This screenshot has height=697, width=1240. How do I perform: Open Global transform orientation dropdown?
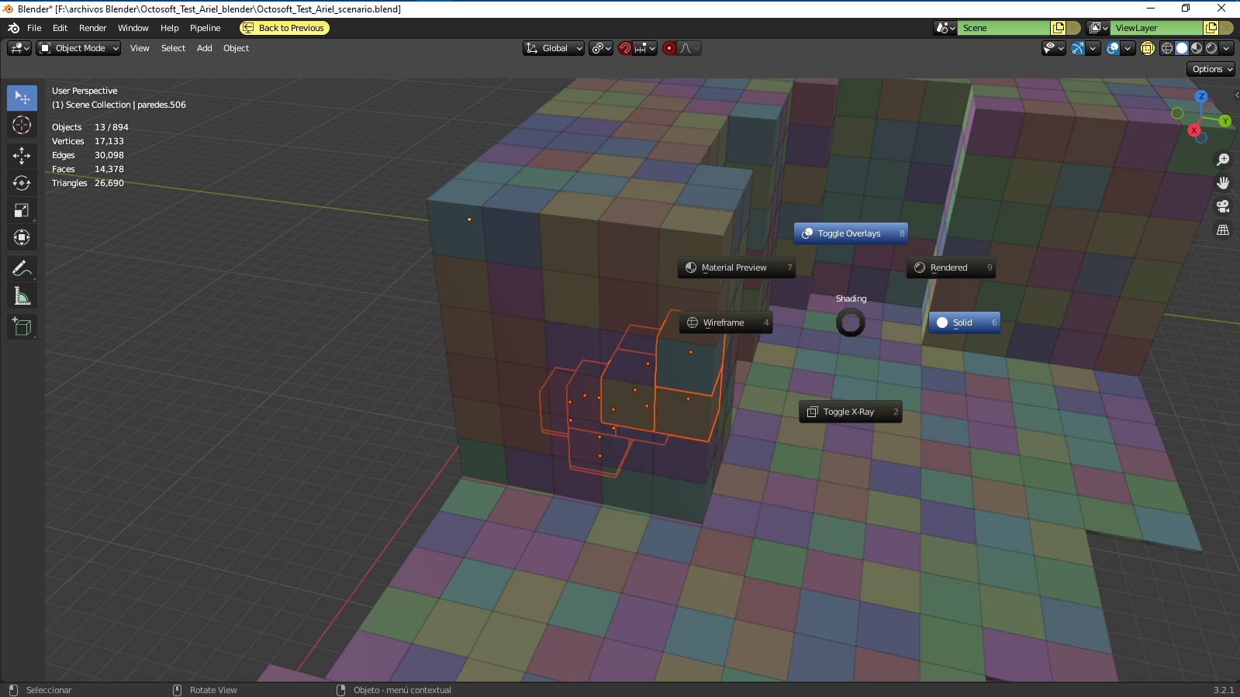554,48
